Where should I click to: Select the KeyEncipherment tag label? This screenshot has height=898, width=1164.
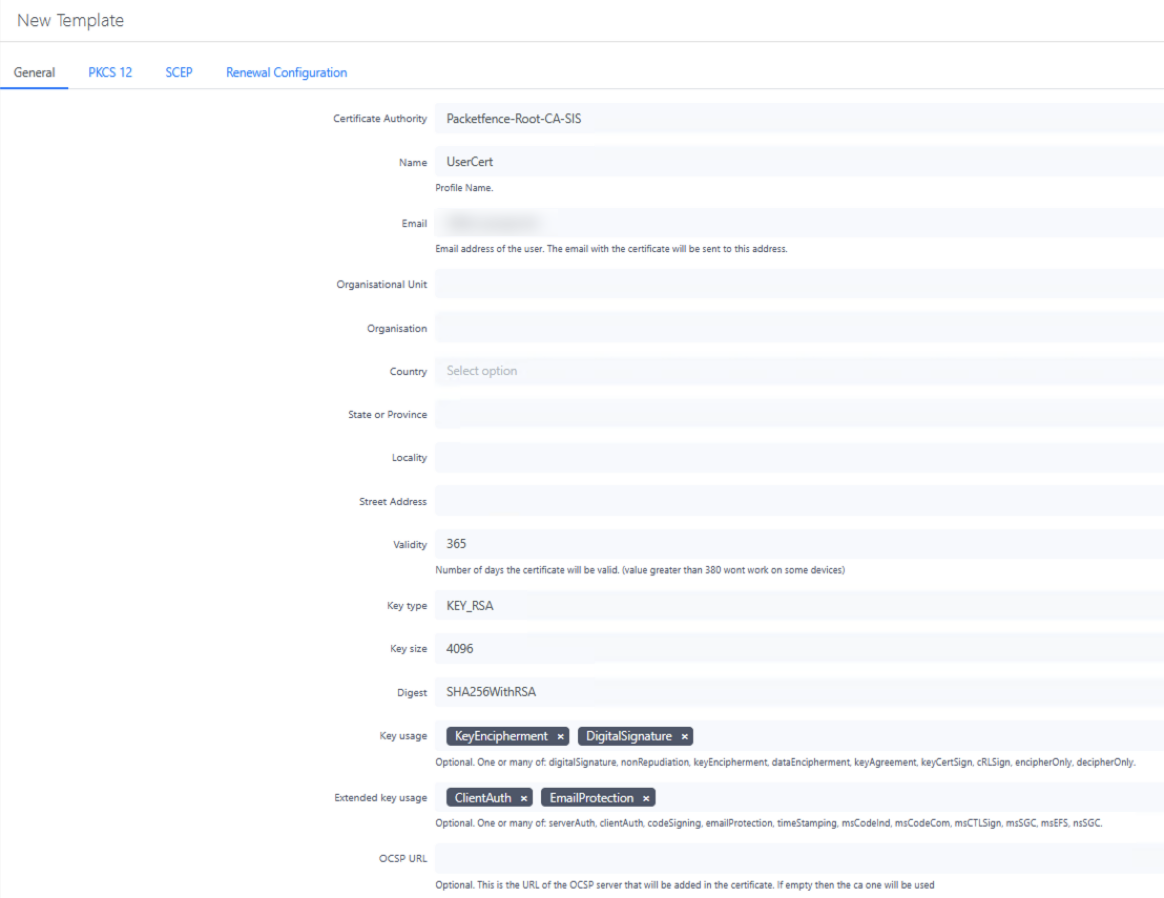click(501, 737)
